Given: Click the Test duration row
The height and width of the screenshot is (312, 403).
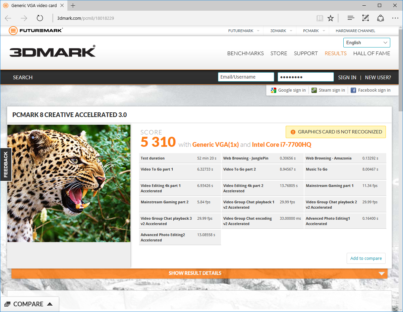Looking at the screenshot, I should point(180,158).
